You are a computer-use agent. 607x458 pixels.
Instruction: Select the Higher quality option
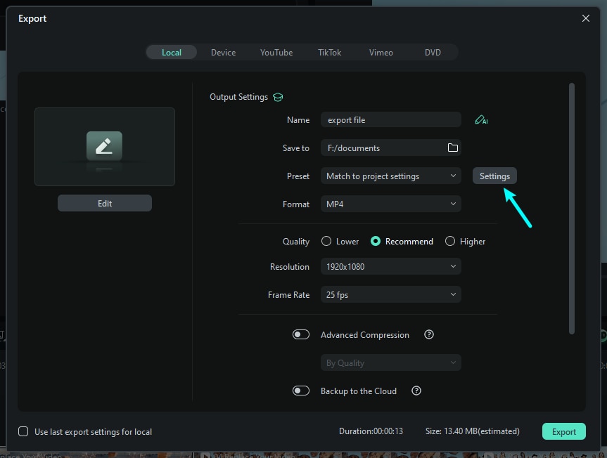tap(450, 241)
